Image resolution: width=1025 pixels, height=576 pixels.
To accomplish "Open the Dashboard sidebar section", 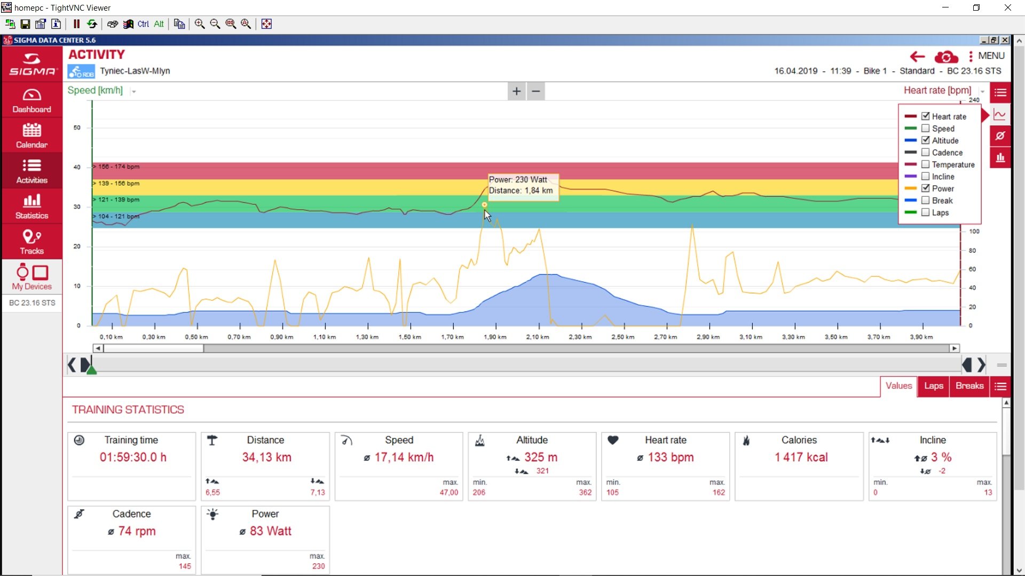I will (x=31, y=100).
